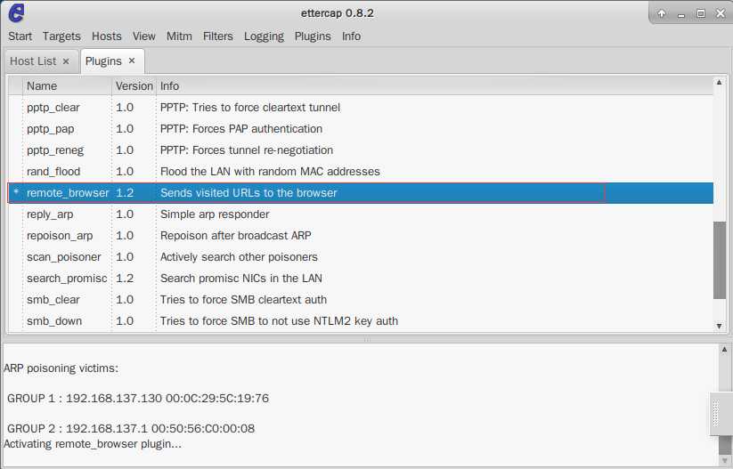This screenshot has height=469, width=733.
Task: Open the Logging menu
Action: [x=264, y=36]
